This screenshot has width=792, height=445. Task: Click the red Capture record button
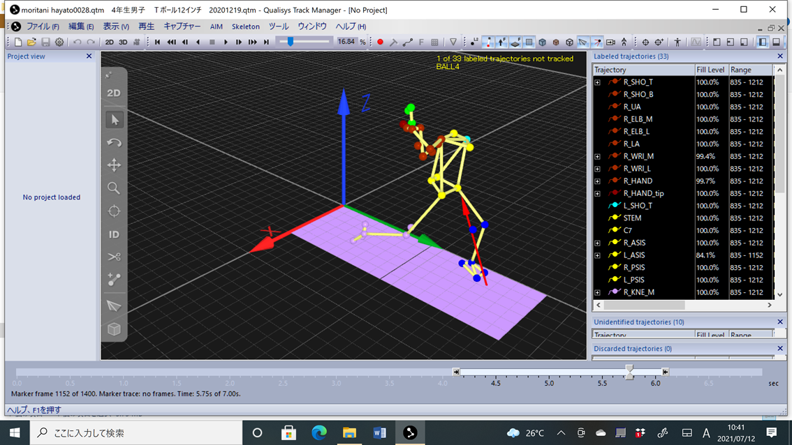point(380,42)
